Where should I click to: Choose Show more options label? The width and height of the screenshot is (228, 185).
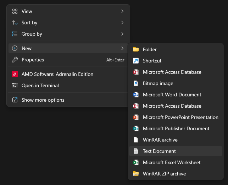43,100
